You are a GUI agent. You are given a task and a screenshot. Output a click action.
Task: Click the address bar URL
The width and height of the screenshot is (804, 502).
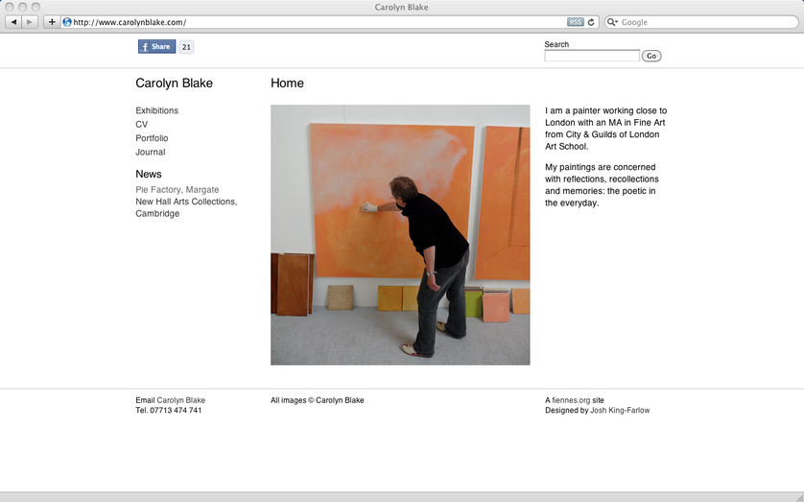pyautogui.click(x=130, y=22)
